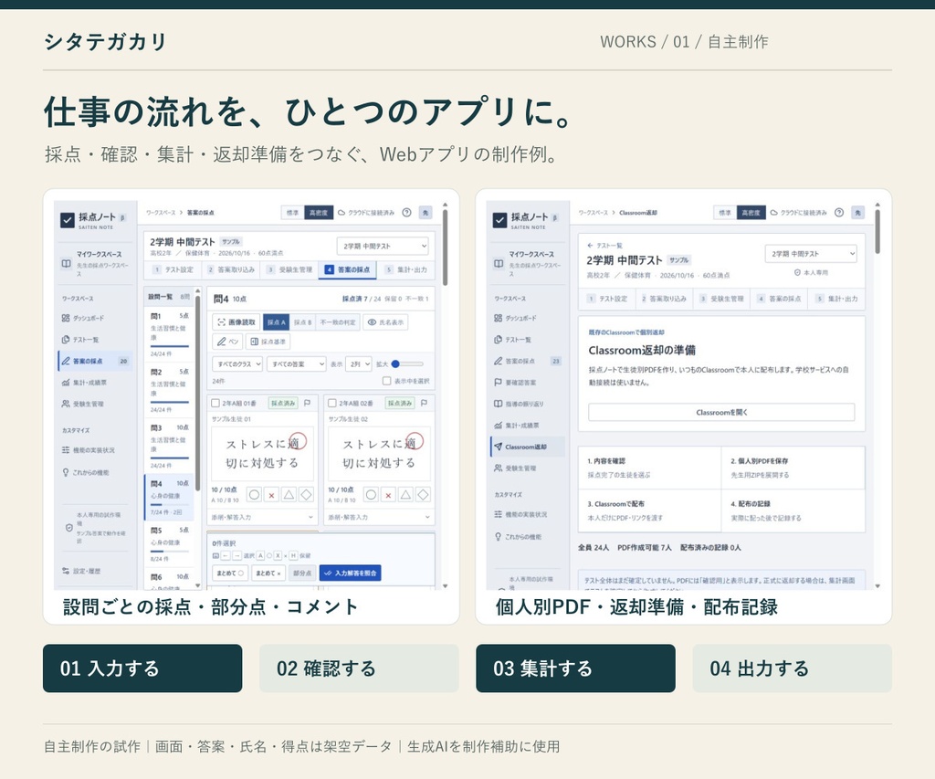Viewport: 935px width, 779px height.
Task: Click これからの機能 lightbulb icon in left screenshot
Action: (66, 472)
